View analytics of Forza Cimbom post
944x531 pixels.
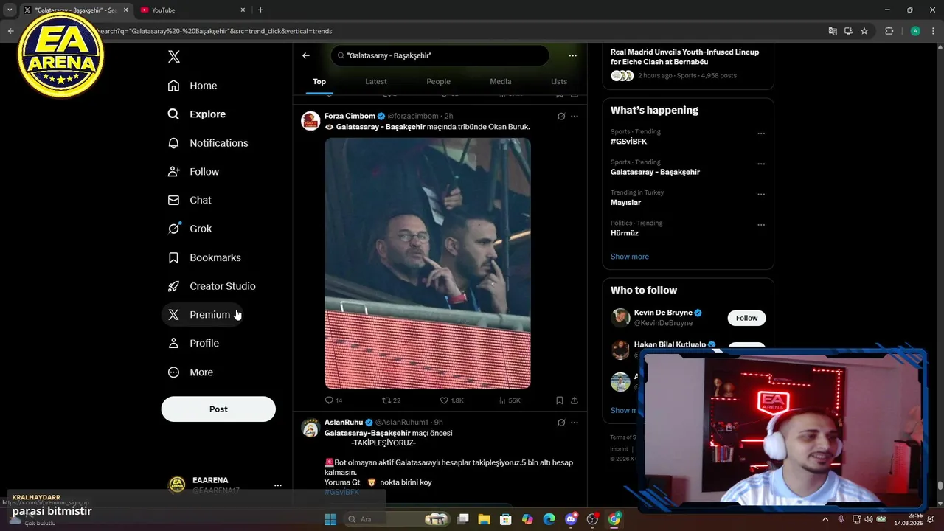[x=509, y=400]
